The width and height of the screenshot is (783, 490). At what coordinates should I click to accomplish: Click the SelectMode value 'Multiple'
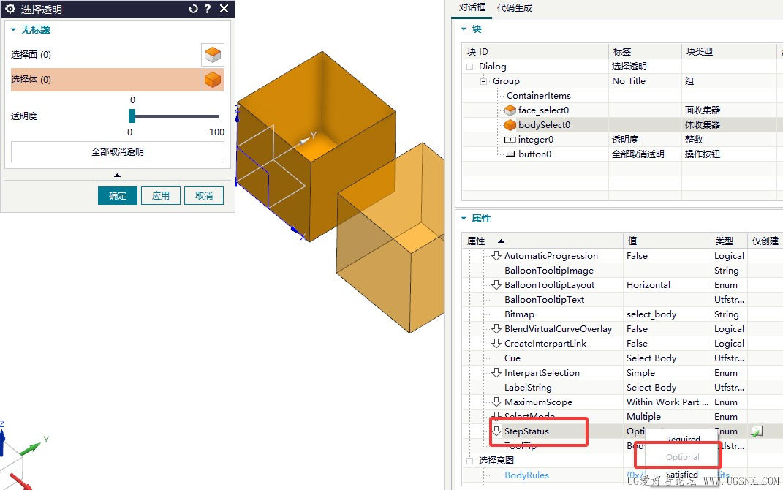[643, 417]
